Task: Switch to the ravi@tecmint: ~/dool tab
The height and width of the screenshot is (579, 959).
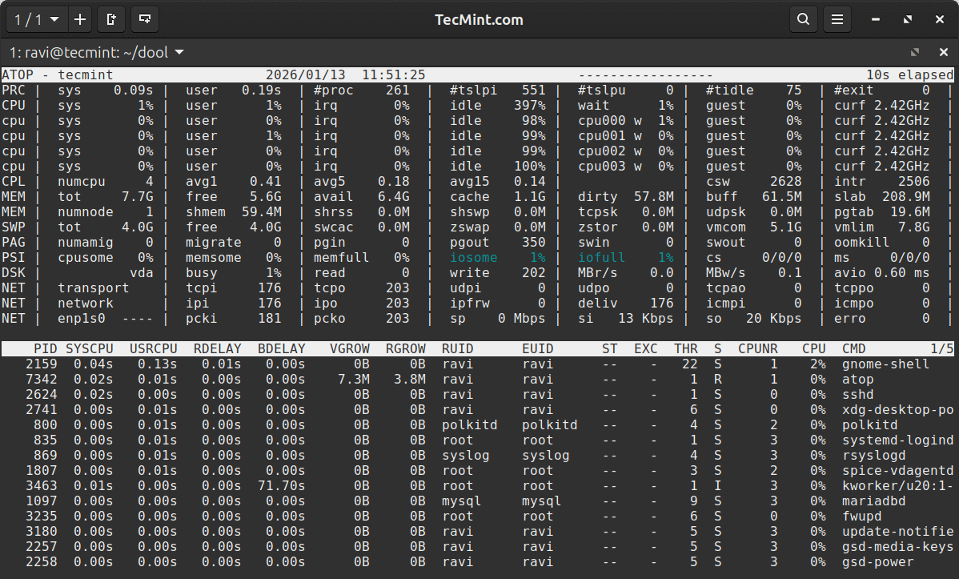Action: point(88,51)
